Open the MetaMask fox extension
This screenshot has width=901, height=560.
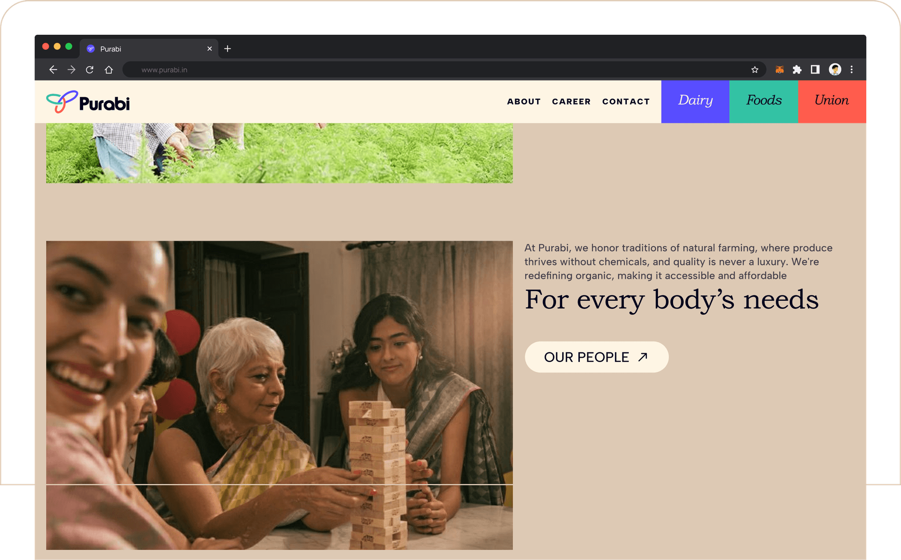(x=779, y=70)
